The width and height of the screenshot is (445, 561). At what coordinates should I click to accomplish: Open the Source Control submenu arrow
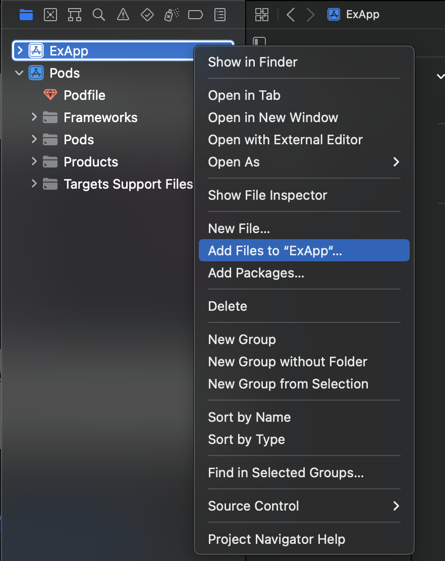click(x=396, y=506)
